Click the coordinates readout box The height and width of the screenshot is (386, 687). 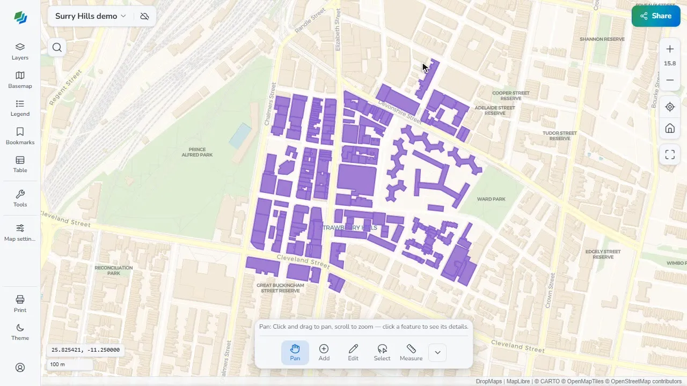[85, 350]
